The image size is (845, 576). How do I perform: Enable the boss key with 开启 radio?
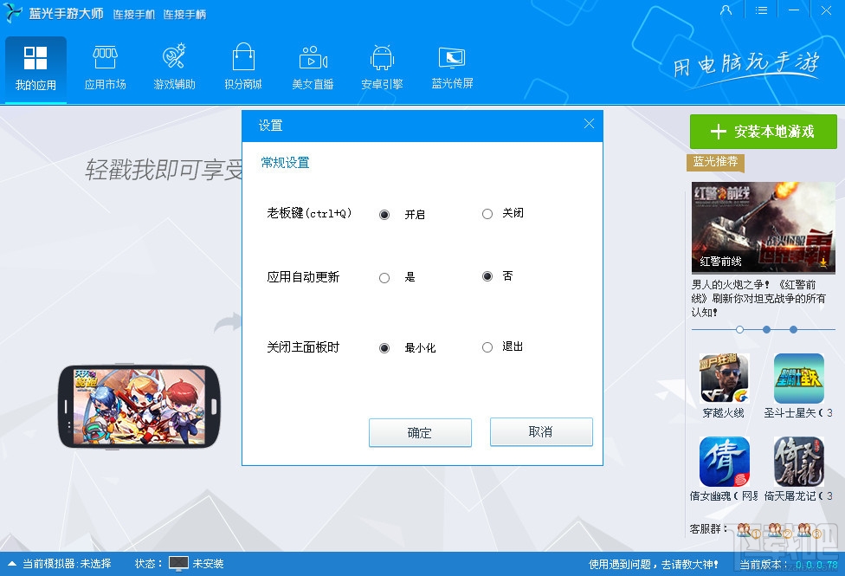pos(384,213)
